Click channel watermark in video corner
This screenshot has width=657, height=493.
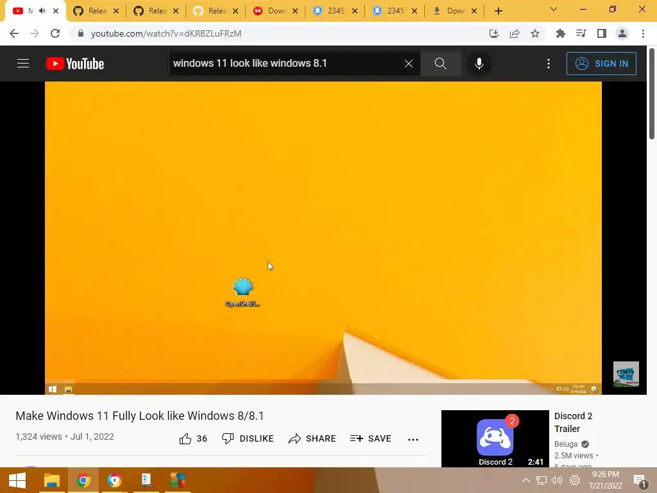click(x=626, y=374)
